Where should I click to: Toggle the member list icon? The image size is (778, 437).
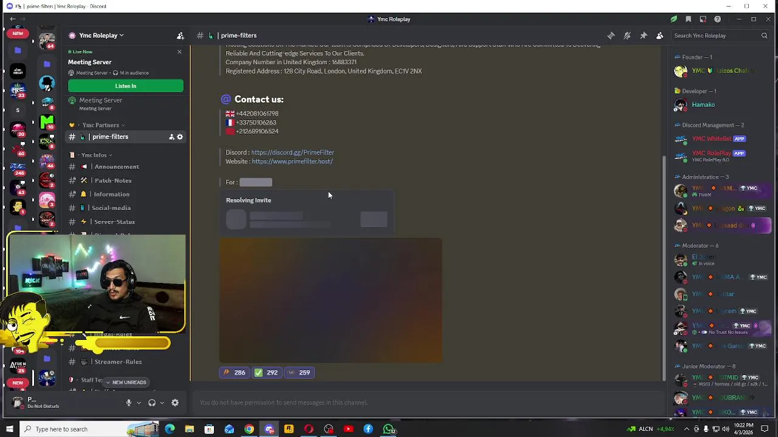pos(659,35)
